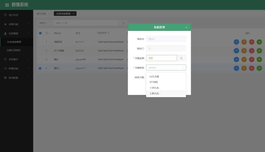This screenshot has height=152, width=265.
Task: Click the blue action icon in row 1
Action: click(x=236, y=42)
